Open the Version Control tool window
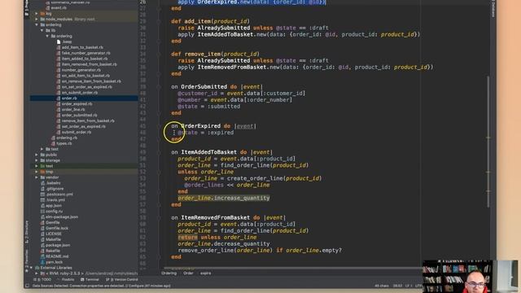Viewport: 521px width, 293px height. pos(122,280)
